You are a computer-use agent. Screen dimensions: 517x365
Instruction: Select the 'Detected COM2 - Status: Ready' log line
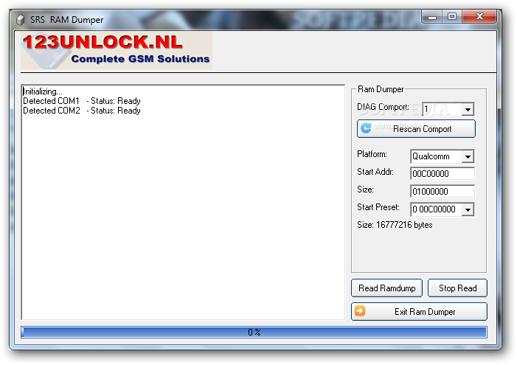(x=82, y=111)
